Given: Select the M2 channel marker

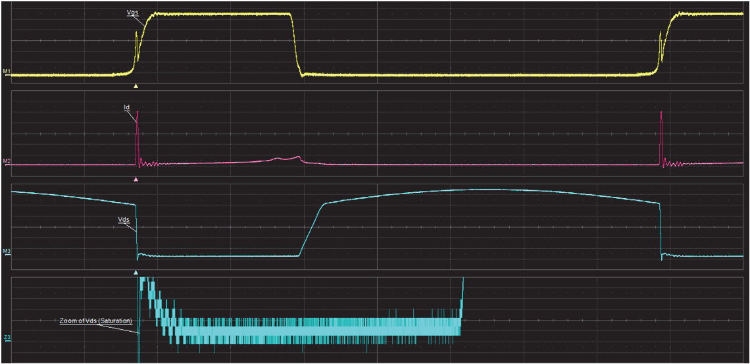Looking at the screenshot, I should pyautogui.click(x=6, y=161).
